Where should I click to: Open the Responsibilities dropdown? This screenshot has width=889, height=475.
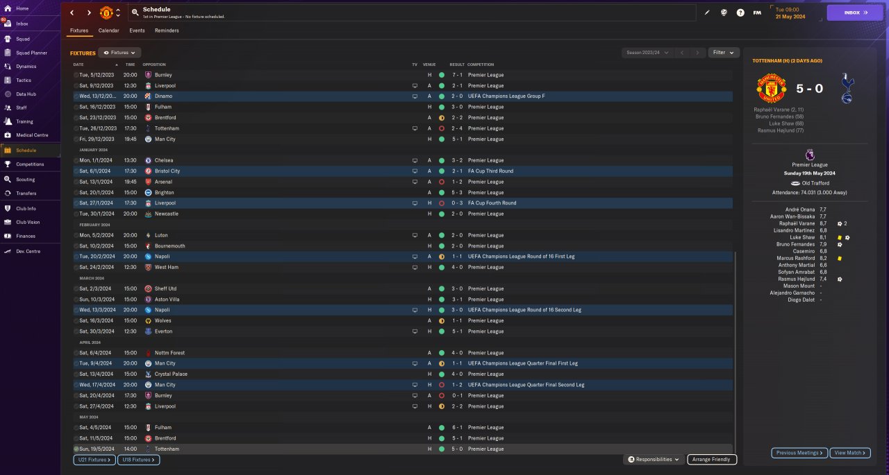(653, 459)
